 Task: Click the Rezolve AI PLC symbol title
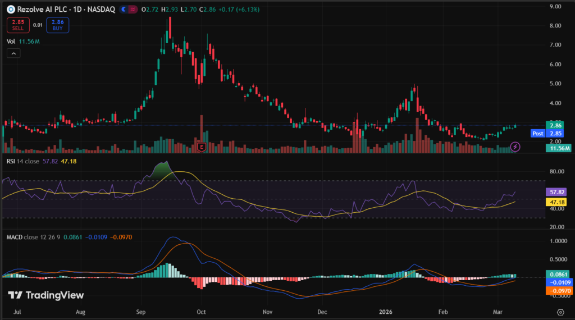click(43, 10)
